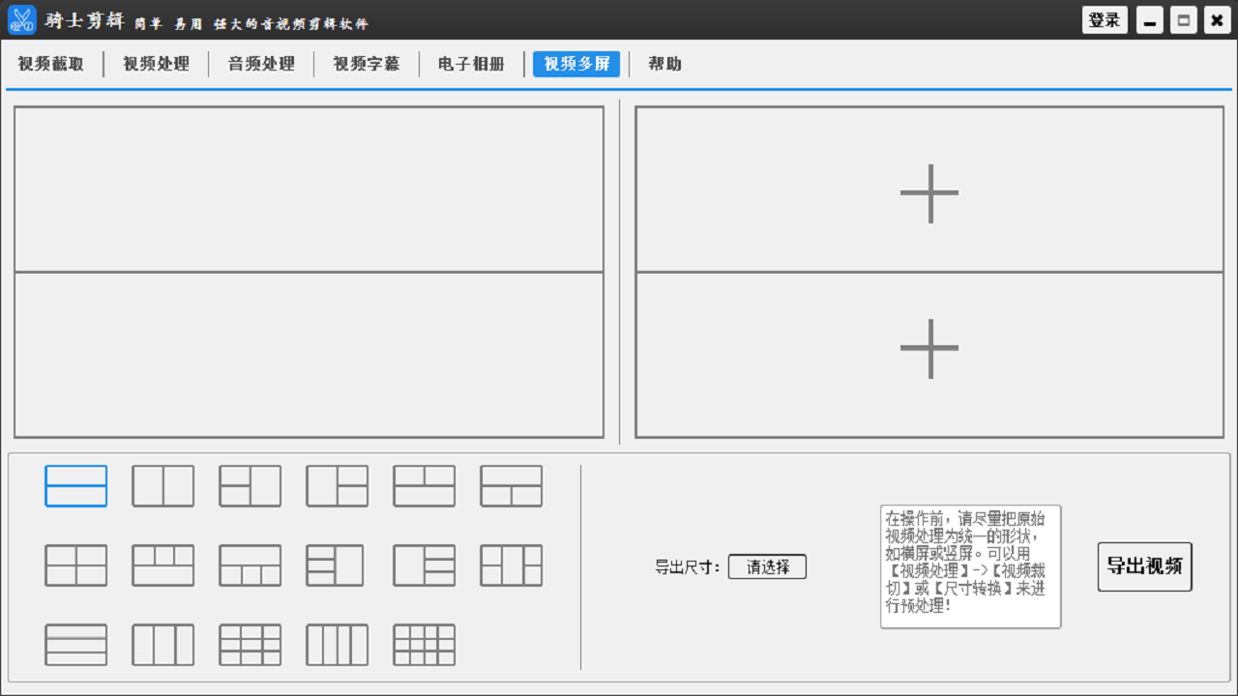This screenshot has width=1238, height=696.
Task: Click the 导出视频 export button
Action: (x=1144, y=566)
